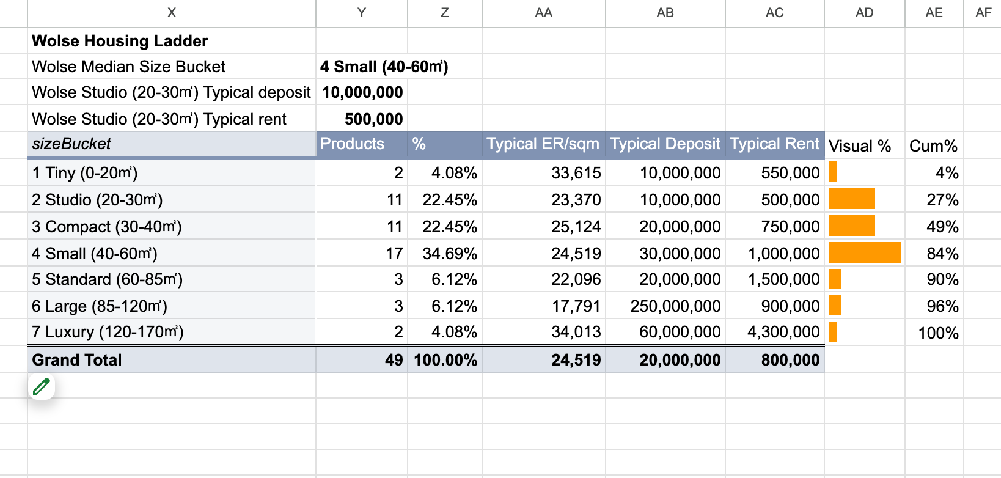Viewport: 1001px width, 478px height.
Task: Select column Y header
Action: (x=362, y=13)
